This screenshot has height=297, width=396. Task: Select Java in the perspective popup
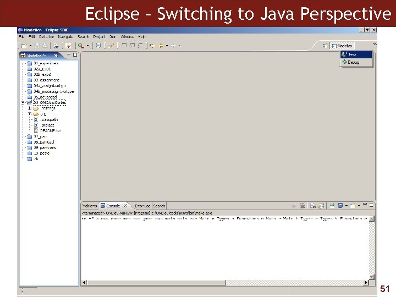pyautogui.click(x=356, y=54)
